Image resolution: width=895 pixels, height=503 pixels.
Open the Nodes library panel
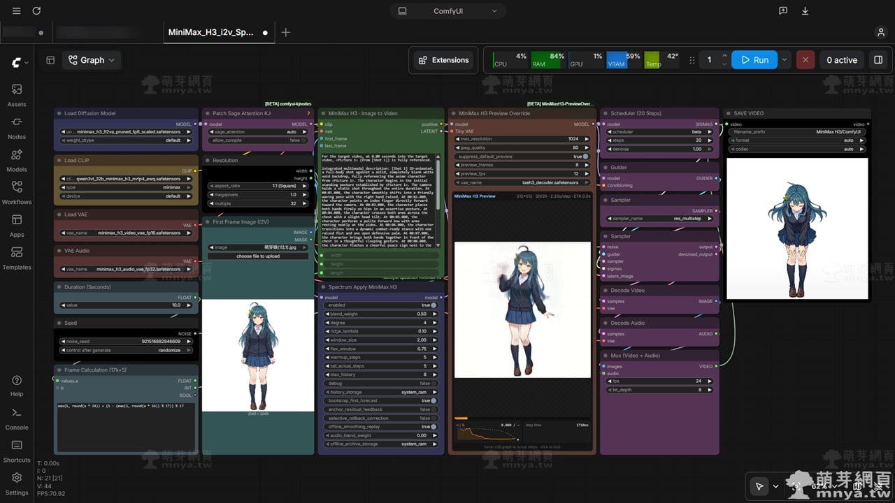pyautogui.click(x=17, y=128)
